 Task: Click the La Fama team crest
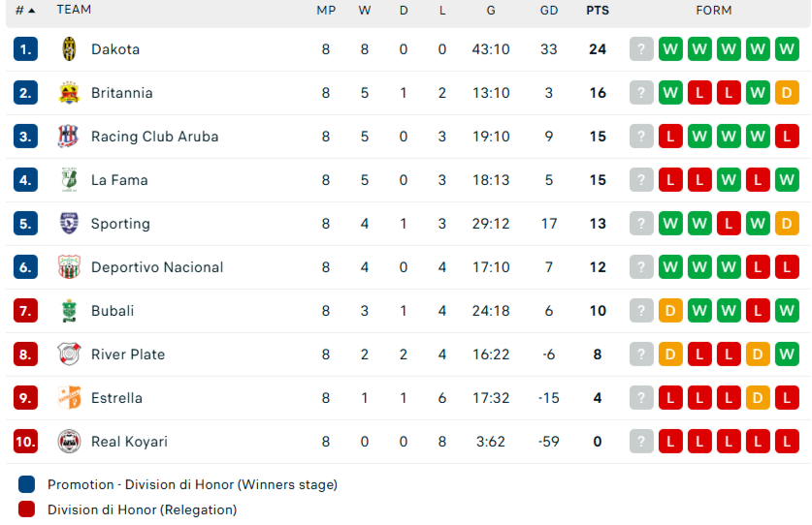69,180
